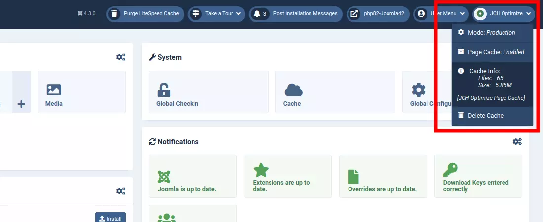Click the Joomla logo in the Joomla is up to date tile

click(x=164, y=177)
